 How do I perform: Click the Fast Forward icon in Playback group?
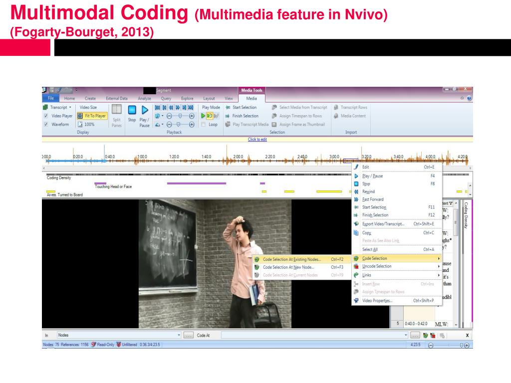point(178,108)
